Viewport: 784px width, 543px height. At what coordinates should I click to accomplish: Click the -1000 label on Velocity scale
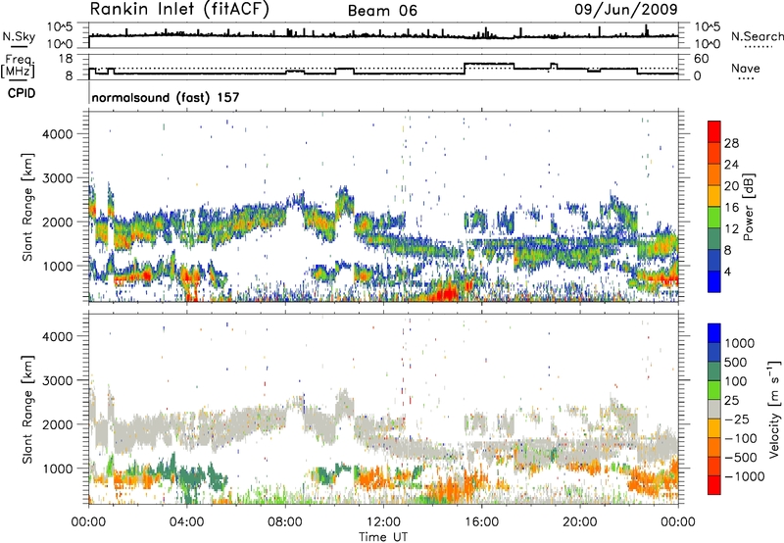[744, 476]
